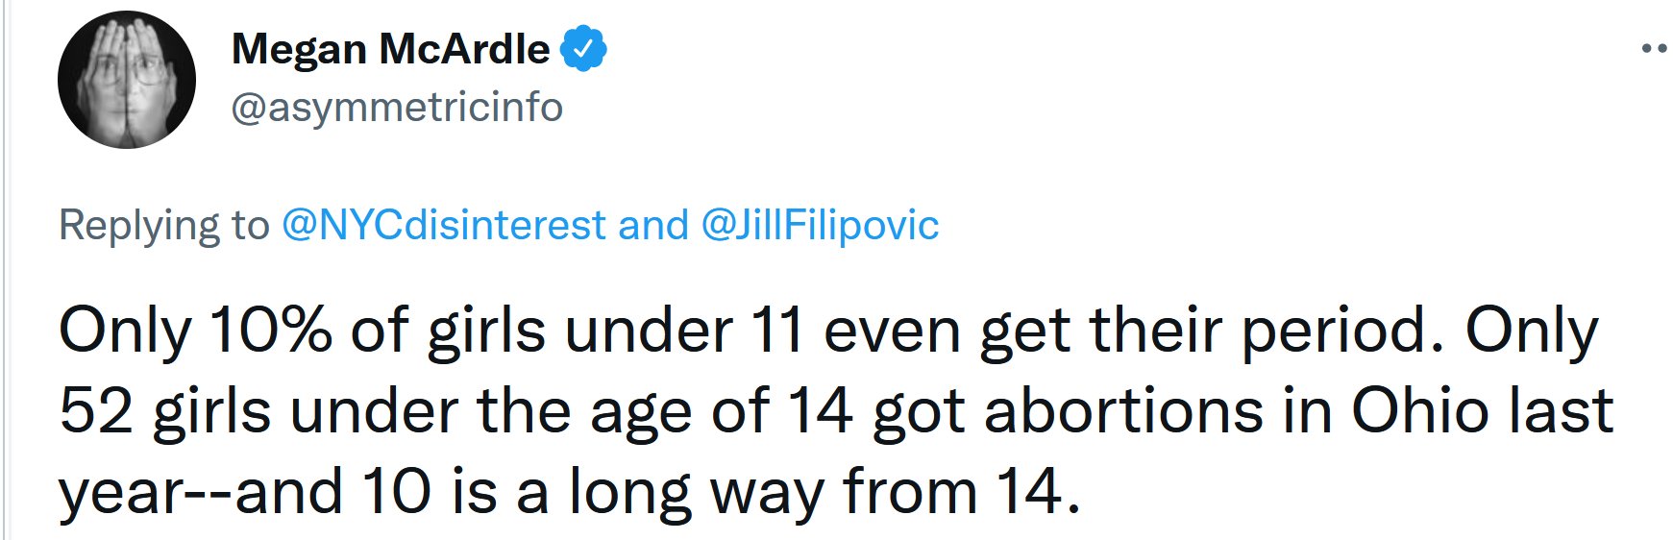Screen dimensions: 1673x540
Task: Click the number "52" in the tweet
Action: pyautogui.click(x=95, y=412)
